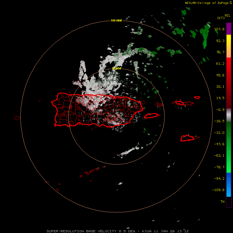Viewport: 233px width, 233px height.
Task: Click the large green velocity echo beside the legend
Action: point(206,35)
